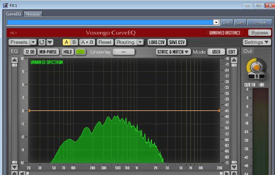Open the Settings dropdown menu
The image size is (275, 175).
[257, 42]
